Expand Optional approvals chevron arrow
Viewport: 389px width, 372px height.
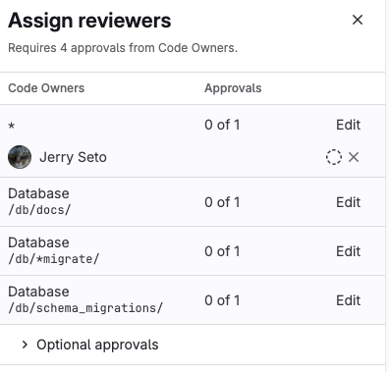click(25, 345)
